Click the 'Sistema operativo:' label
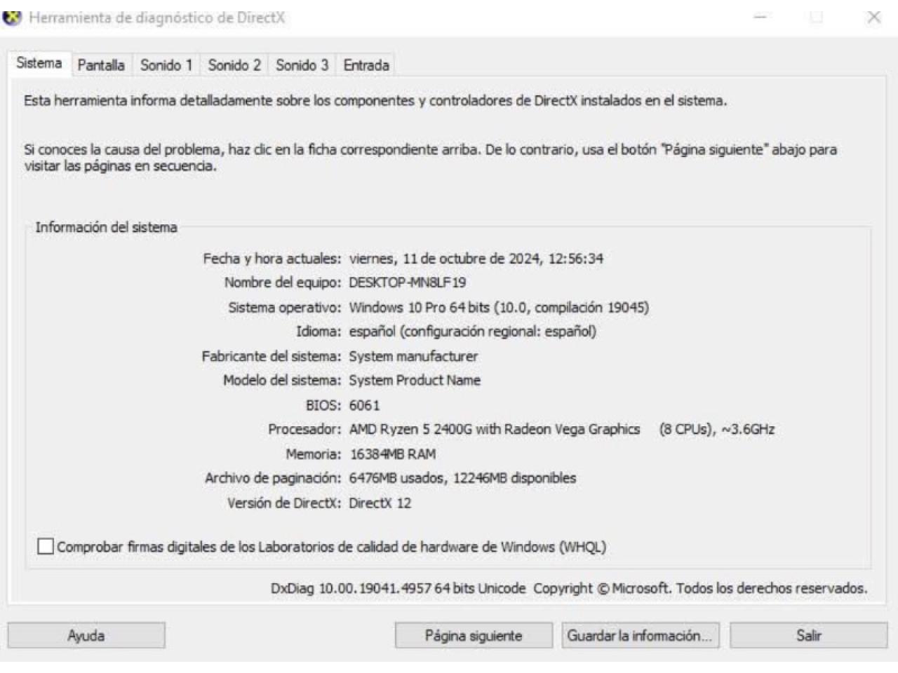898x673 pixels. 285,307
